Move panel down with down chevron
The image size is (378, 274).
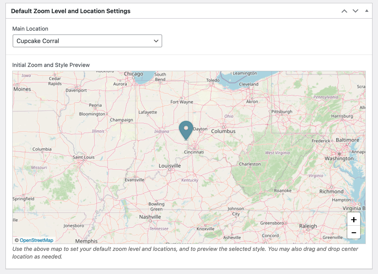[355, 11]
